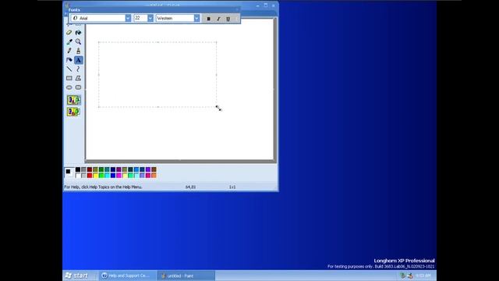499x281 pixels.
Task: Open the Arial font name dropdown arrow
Action: pyautogui.click(x=128, y=18)
